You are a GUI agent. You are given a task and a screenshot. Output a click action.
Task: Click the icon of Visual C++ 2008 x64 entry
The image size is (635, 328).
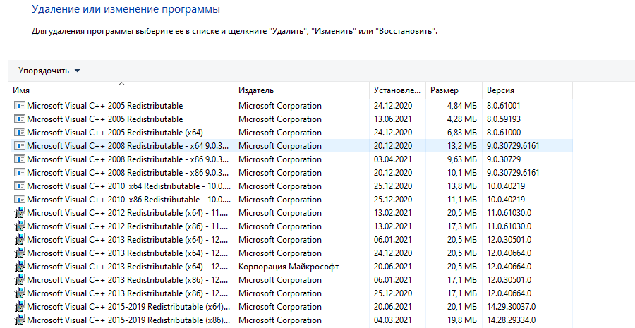[x=19, y=146]
